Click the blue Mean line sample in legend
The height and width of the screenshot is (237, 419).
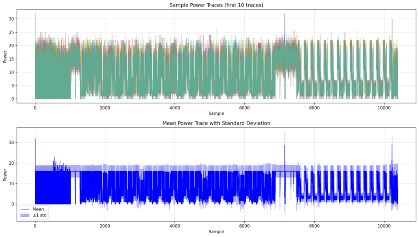[26, 209]
